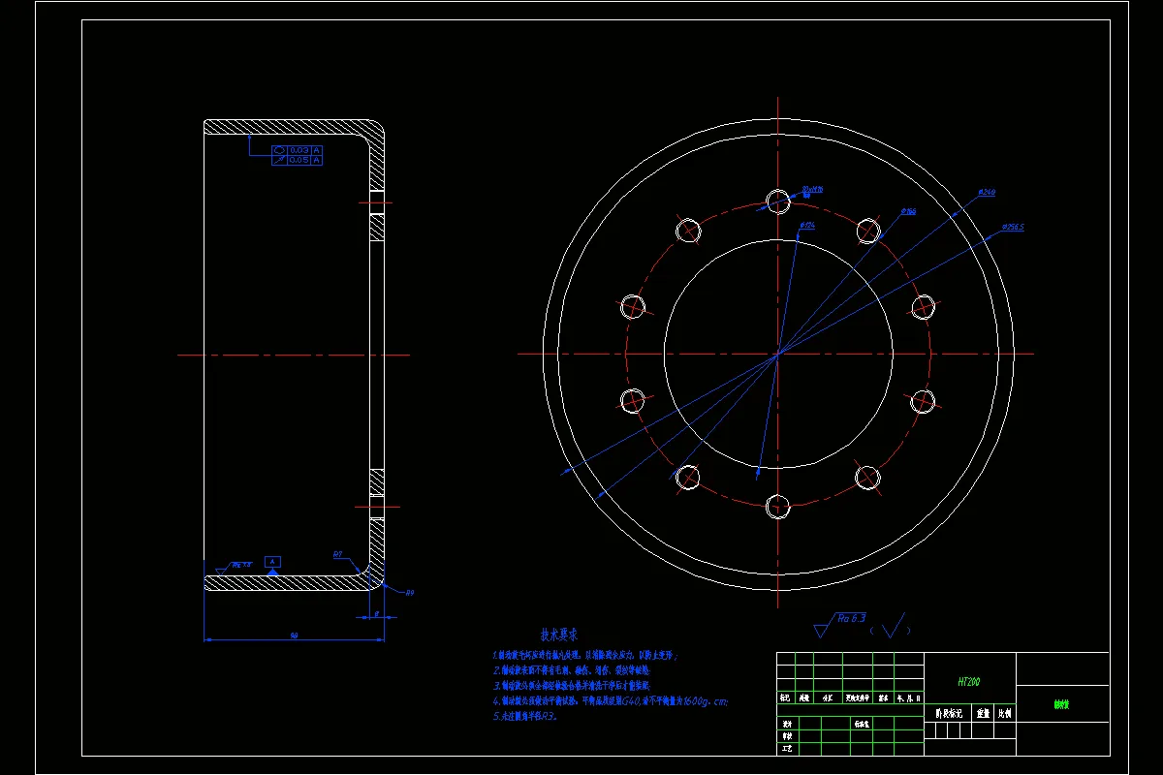Viewport: 1163px width, 775px height.
Task: Click the 0.05 A tolerance frame row
Action: 297,160
